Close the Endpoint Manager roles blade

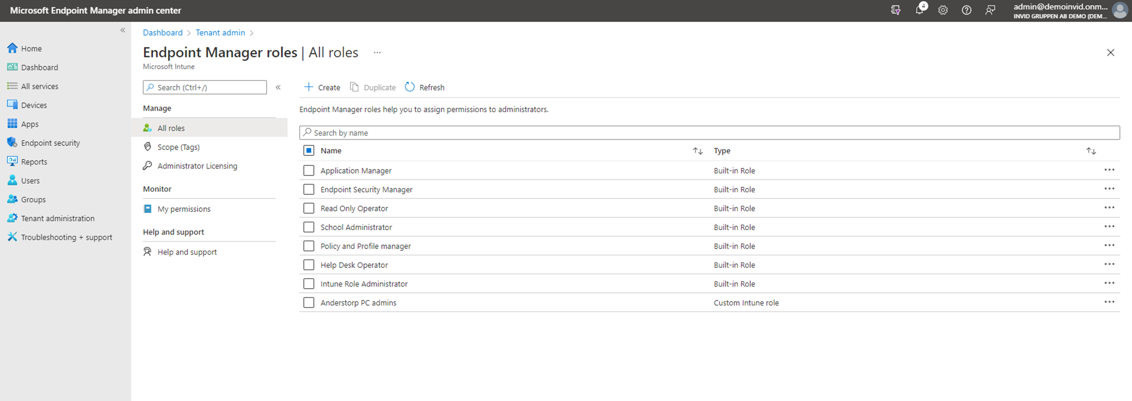point(1110,53)
